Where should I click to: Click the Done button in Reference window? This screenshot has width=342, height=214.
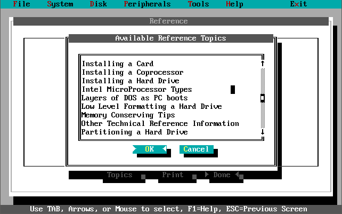pyautogui.click(x=222, y=175)
